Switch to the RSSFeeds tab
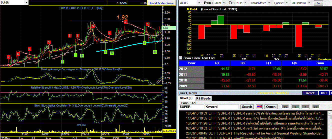 click(203, 98)
